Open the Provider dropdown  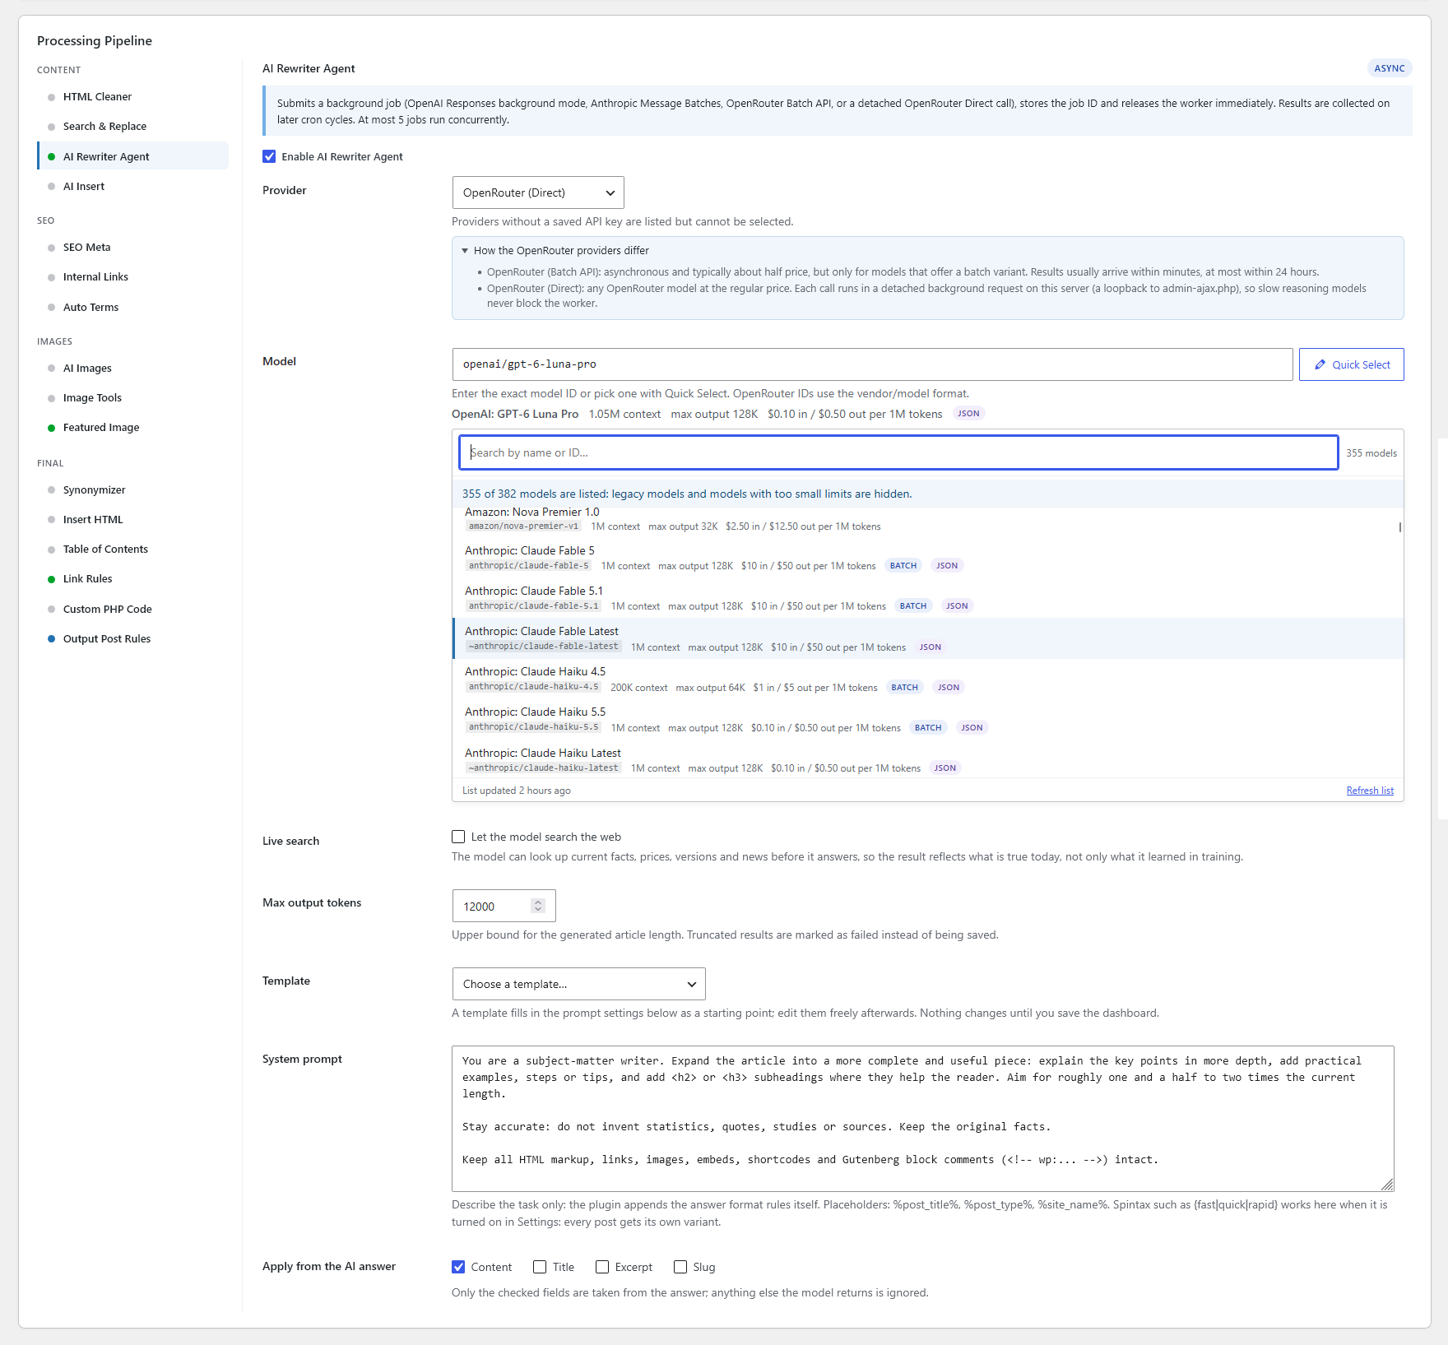538,192
